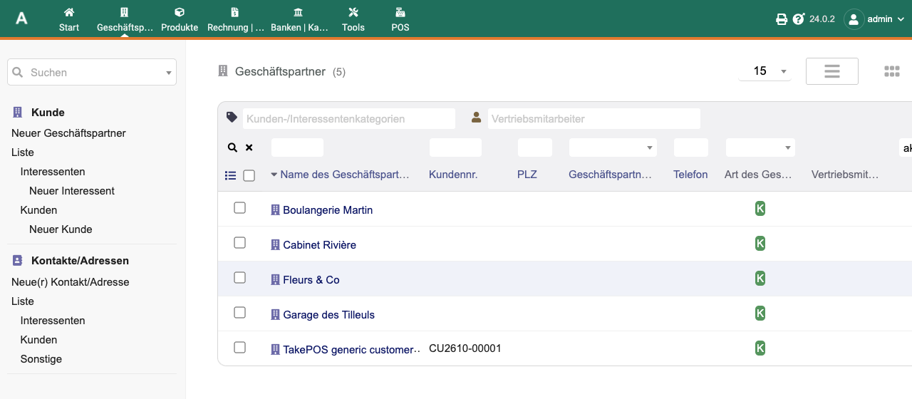This screenshot has height=399, width=912.
Task: Open the Suchen quick search dropdown arrow
Action: point(169,73)
